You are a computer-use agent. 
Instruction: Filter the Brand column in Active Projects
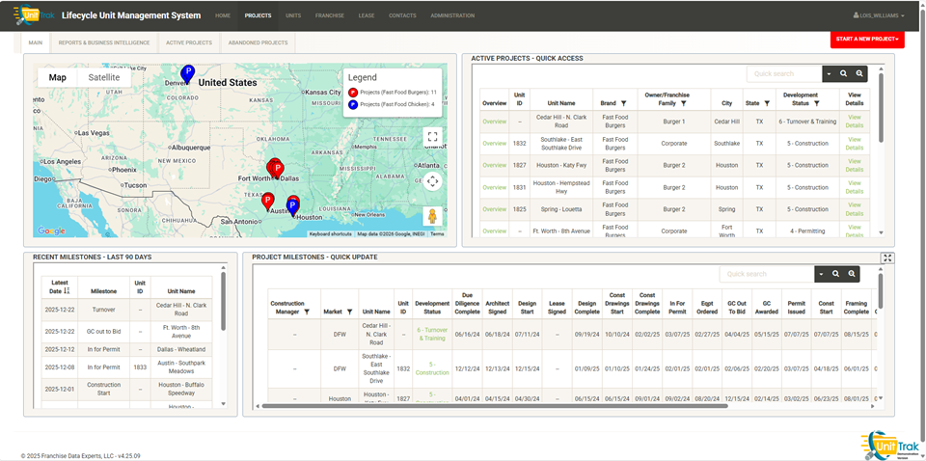[623, 103]
